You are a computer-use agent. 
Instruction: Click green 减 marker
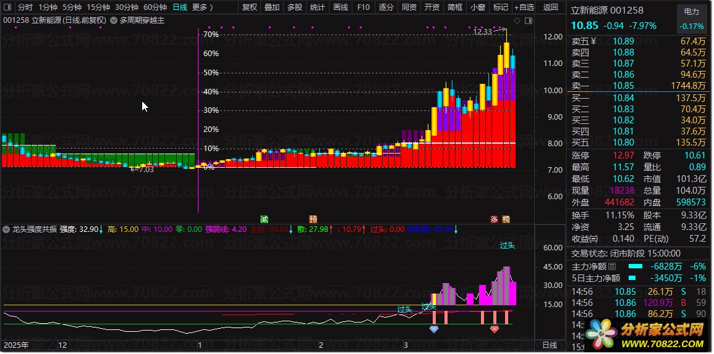(x=264, y=219)
